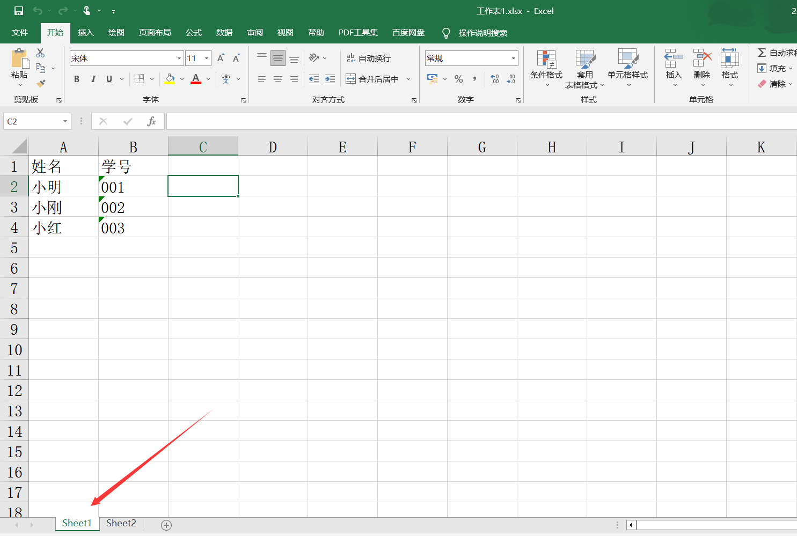Open the font size 11 dropdown
The height and width of the screenshot is (536, 797).
207,58
